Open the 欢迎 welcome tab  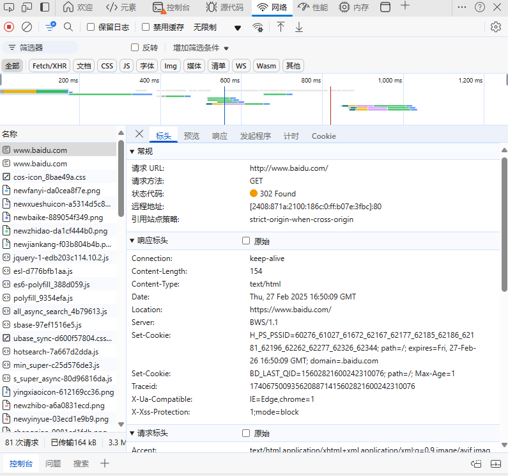(78, 7)
